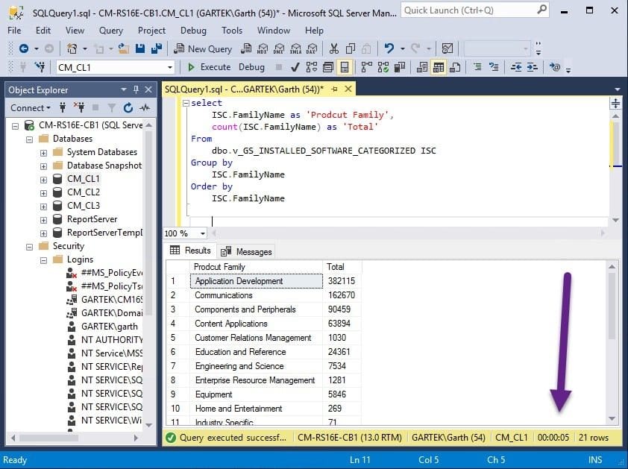Viewport: 628px width, 469px height.
Task: Select the GARTEK\garth login
Action: pyautogui.click(x=110, y=327)
